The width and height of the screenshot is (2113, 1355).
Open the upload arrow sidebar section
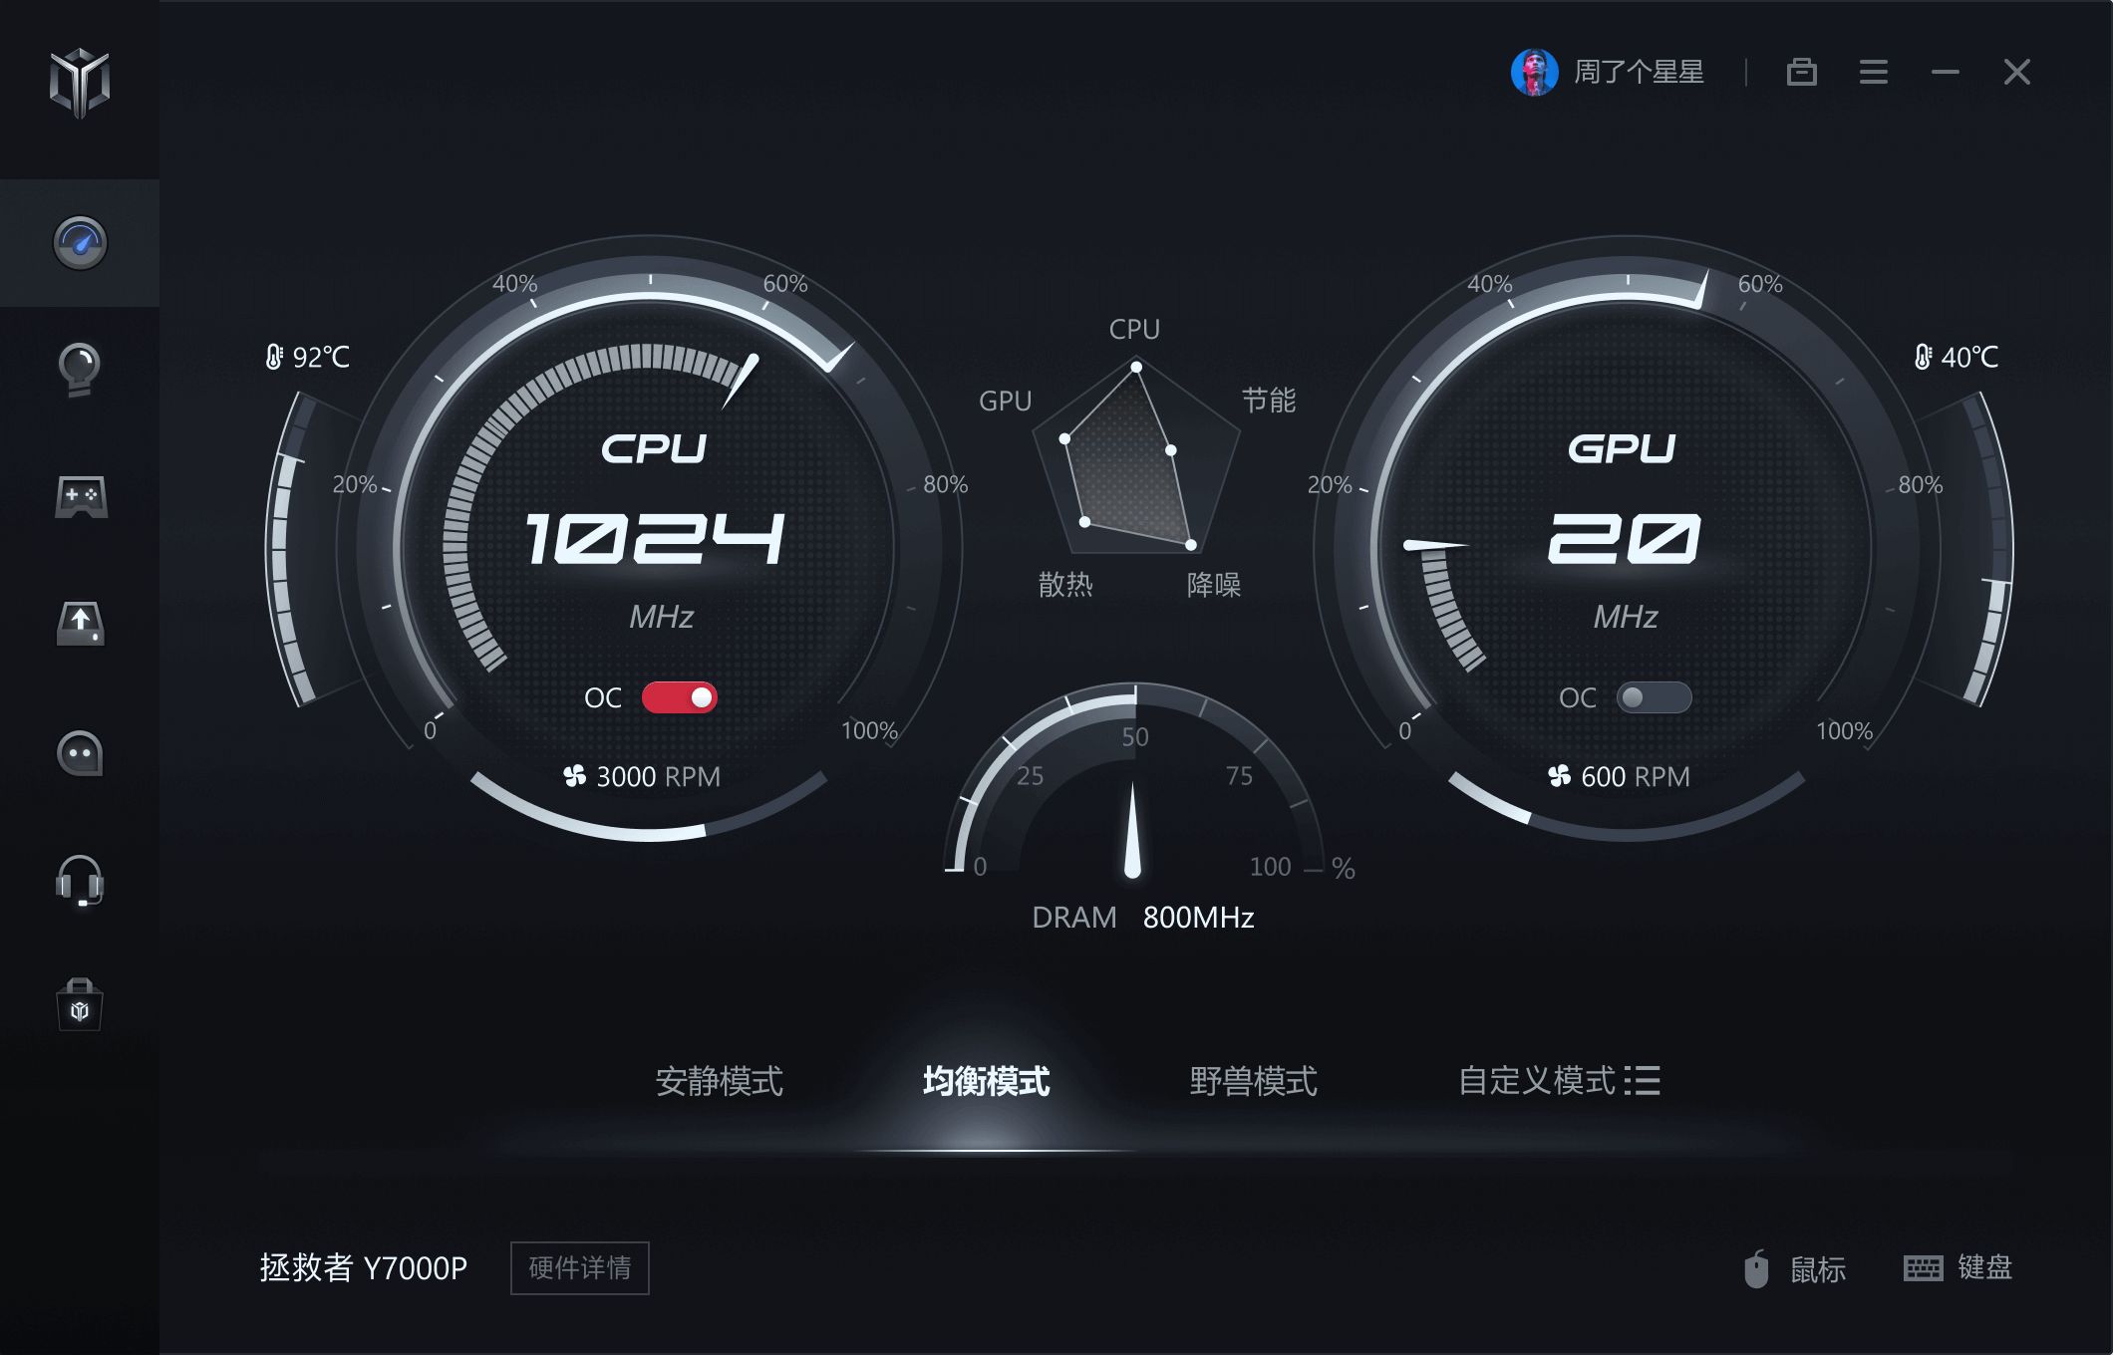pyautogui.click(x=80, y=624)
